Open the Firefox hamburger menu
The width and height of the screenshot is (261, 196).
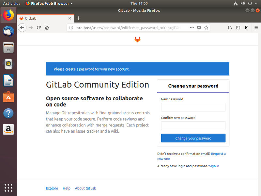pos(257,28)
